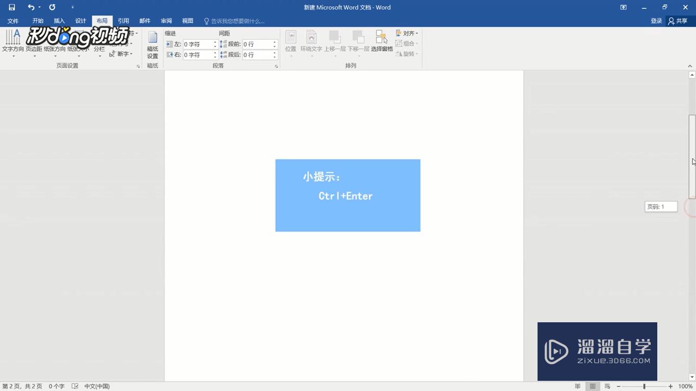Expand the 分栏 columns dropdown
696x391 pixels.
[99, 49]
